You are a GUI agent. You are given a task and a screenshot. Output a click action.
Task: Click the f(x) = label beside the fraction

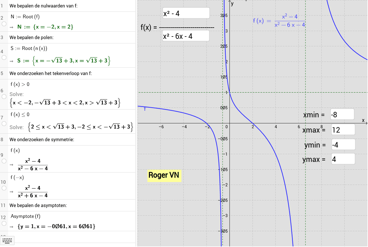(x=149, y=27)
